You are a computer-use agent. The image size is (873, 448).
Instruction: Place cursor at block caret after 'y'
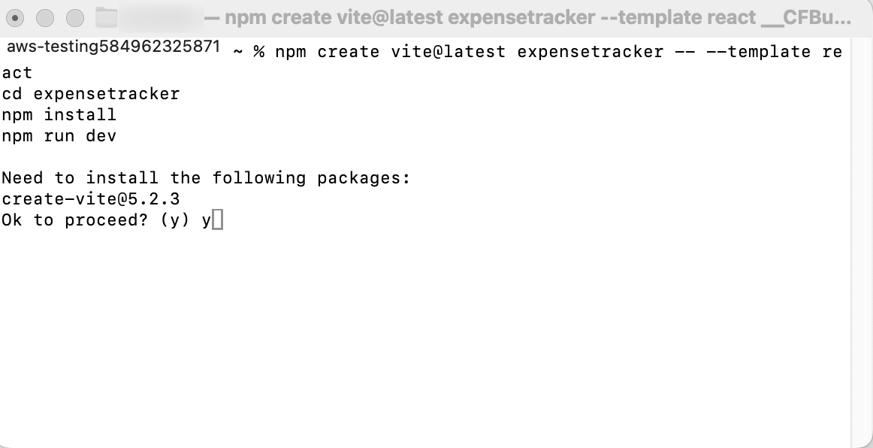pos(218,219)
